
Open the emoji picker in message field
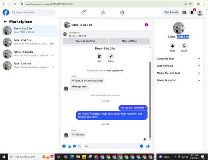coord(141,146)
